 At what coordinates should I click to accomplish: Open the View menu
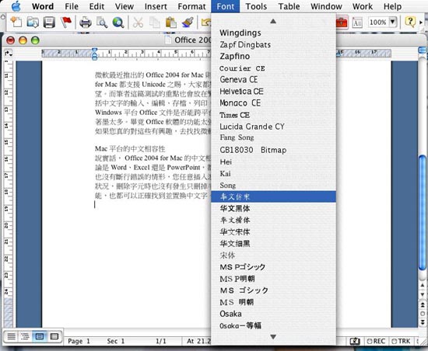(x=125, y=6)
